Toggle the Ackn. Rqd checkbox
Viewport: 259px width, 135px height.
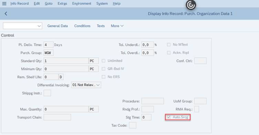[169, 53]
